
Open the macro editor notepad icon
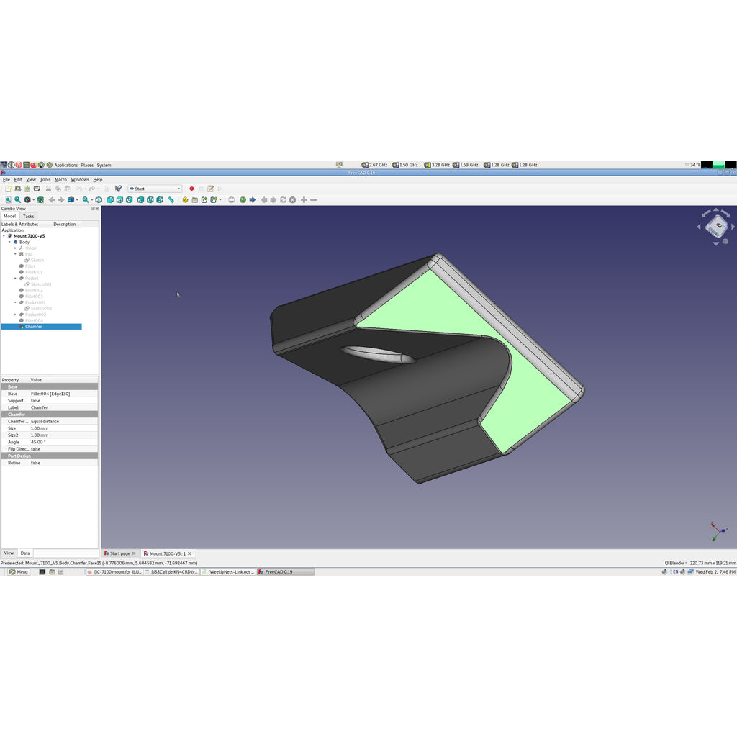tap(211, 189)
